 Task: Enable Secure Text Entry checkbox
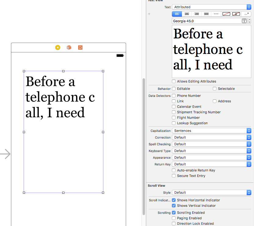coord(174,176)
